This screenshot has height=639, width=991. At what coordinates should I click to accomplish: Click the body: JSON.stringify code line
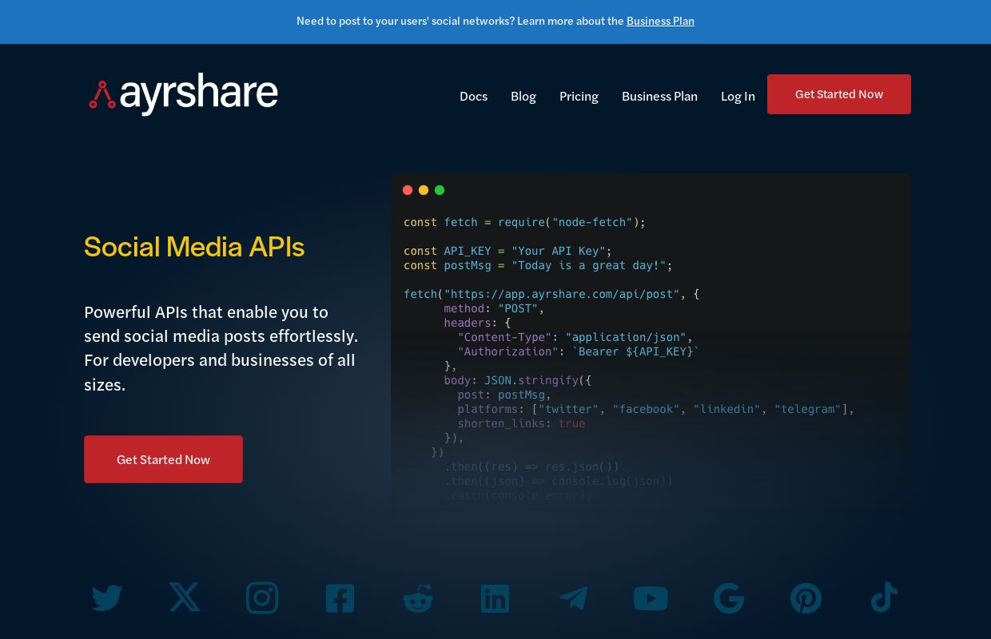518,380
